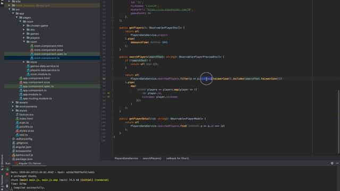Open app-routing.module.ts file
Viewport: 340px width, 191px height.
pyautogui.click(x=37, y=98)
